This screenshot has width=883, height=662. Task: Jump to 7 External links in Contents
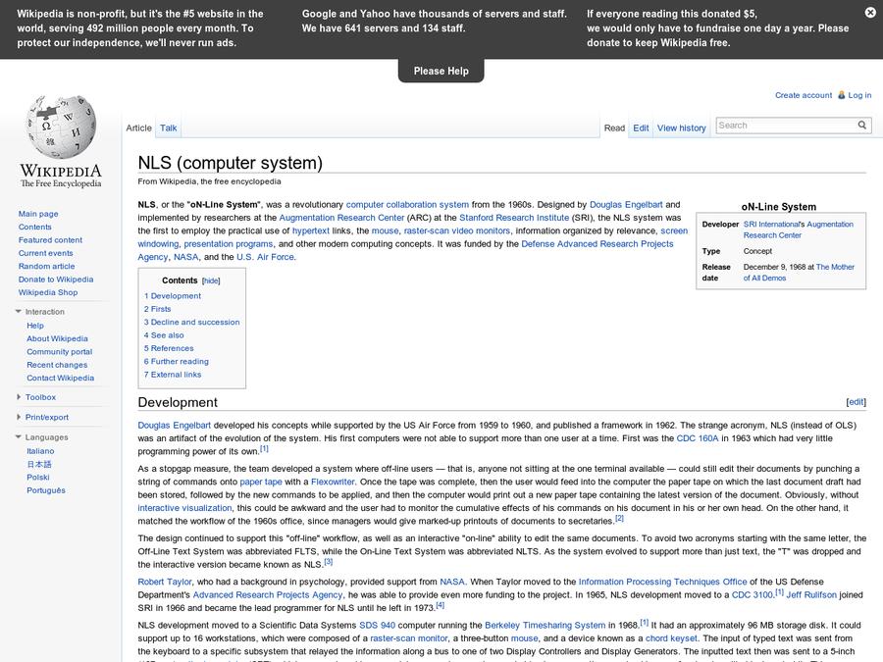click(173, 375)
